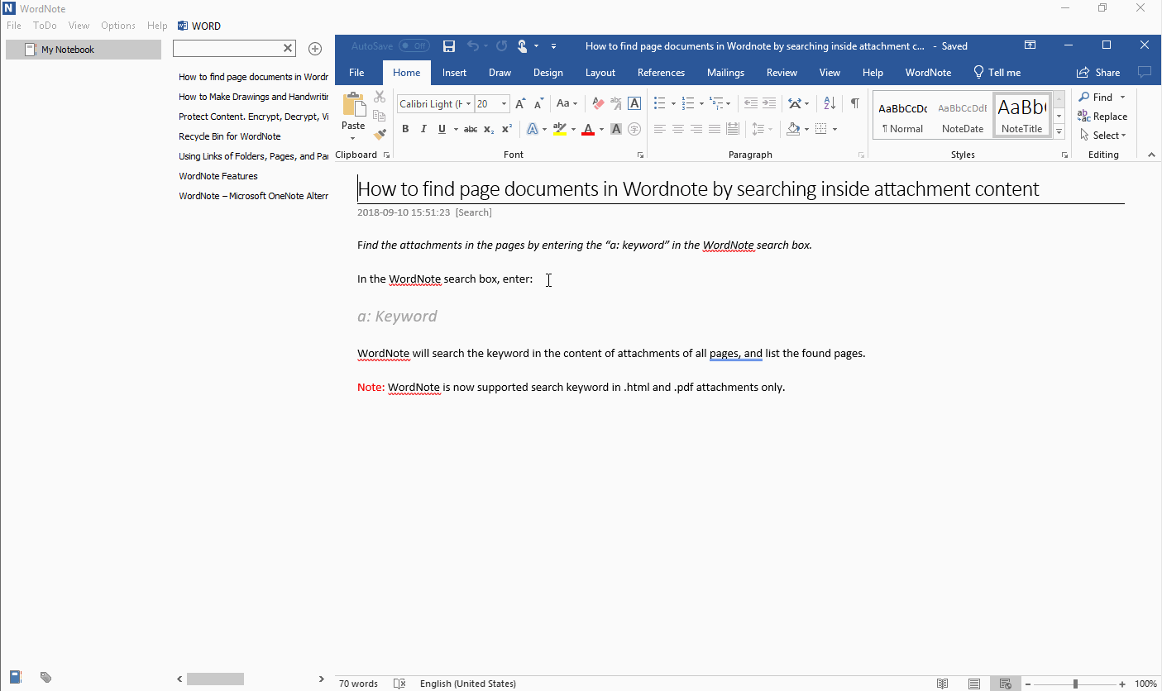Click the Paste clipboard icon
The width and height of the screenshot is (1162, 691).
click(x=353, y=105)
